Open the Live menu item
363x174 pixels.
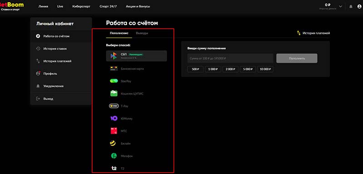pos(60,6)
